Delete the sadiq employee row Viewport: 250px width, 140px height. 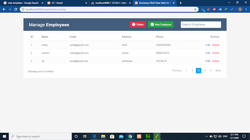(215, 45)
